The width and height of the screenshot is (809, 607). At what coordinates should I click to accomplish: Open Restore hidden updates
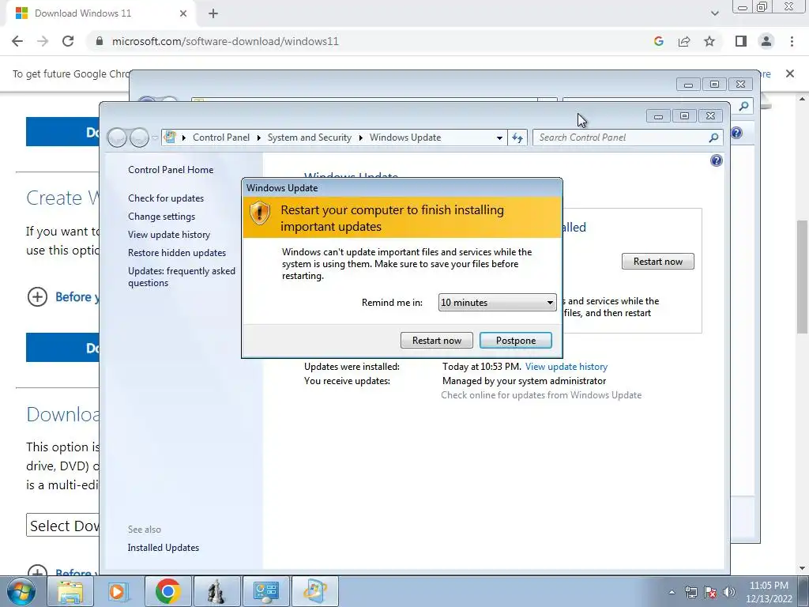(x=177, y=252)
